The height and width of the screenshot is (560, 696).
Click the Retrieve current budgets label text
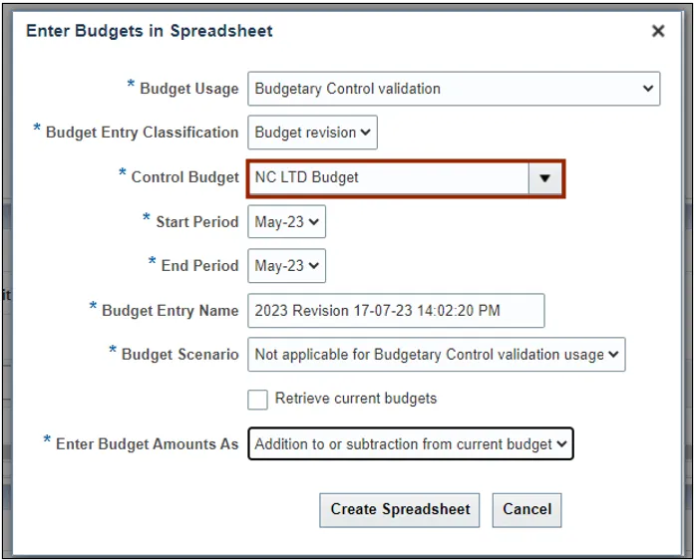tap(356, 399)
